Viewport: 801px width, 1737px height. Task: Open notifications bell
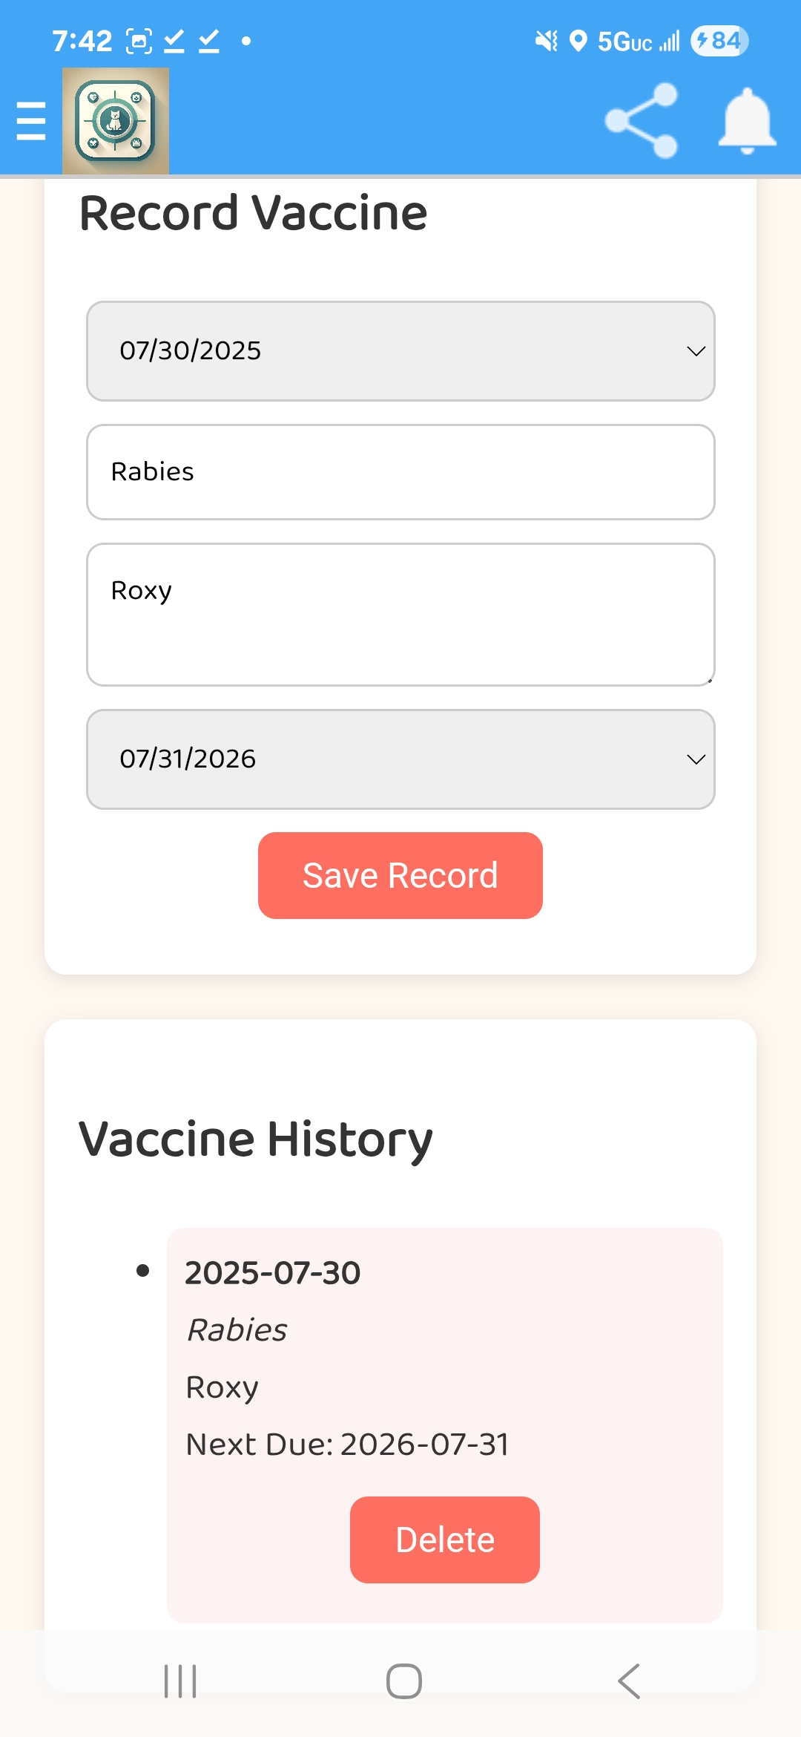coord(747,120)
